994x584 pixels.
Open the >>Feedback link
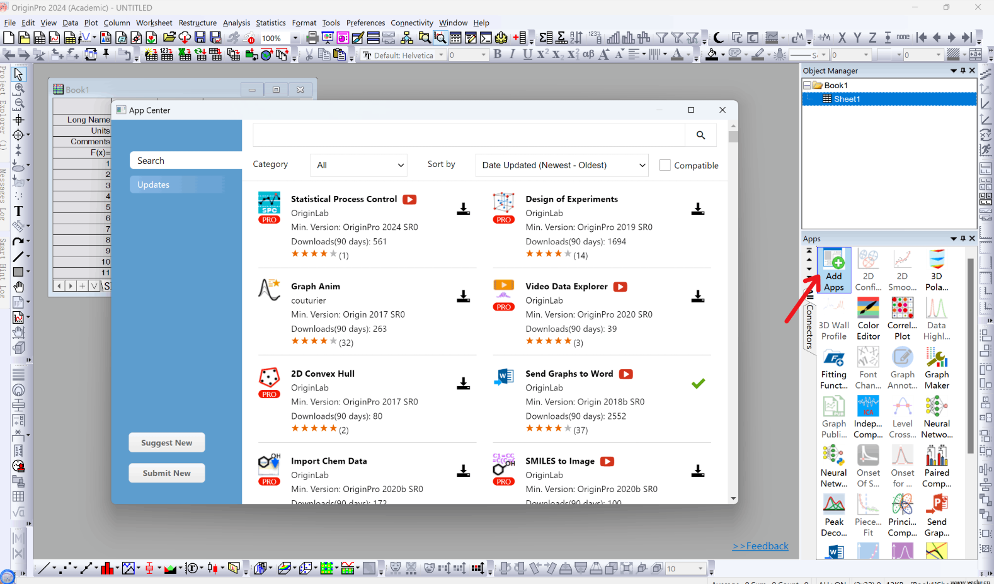tap(760, 546)
